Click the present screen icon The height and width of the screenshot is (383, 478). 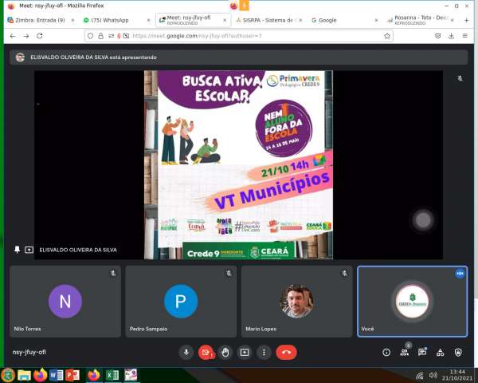(x=245, y=352)
